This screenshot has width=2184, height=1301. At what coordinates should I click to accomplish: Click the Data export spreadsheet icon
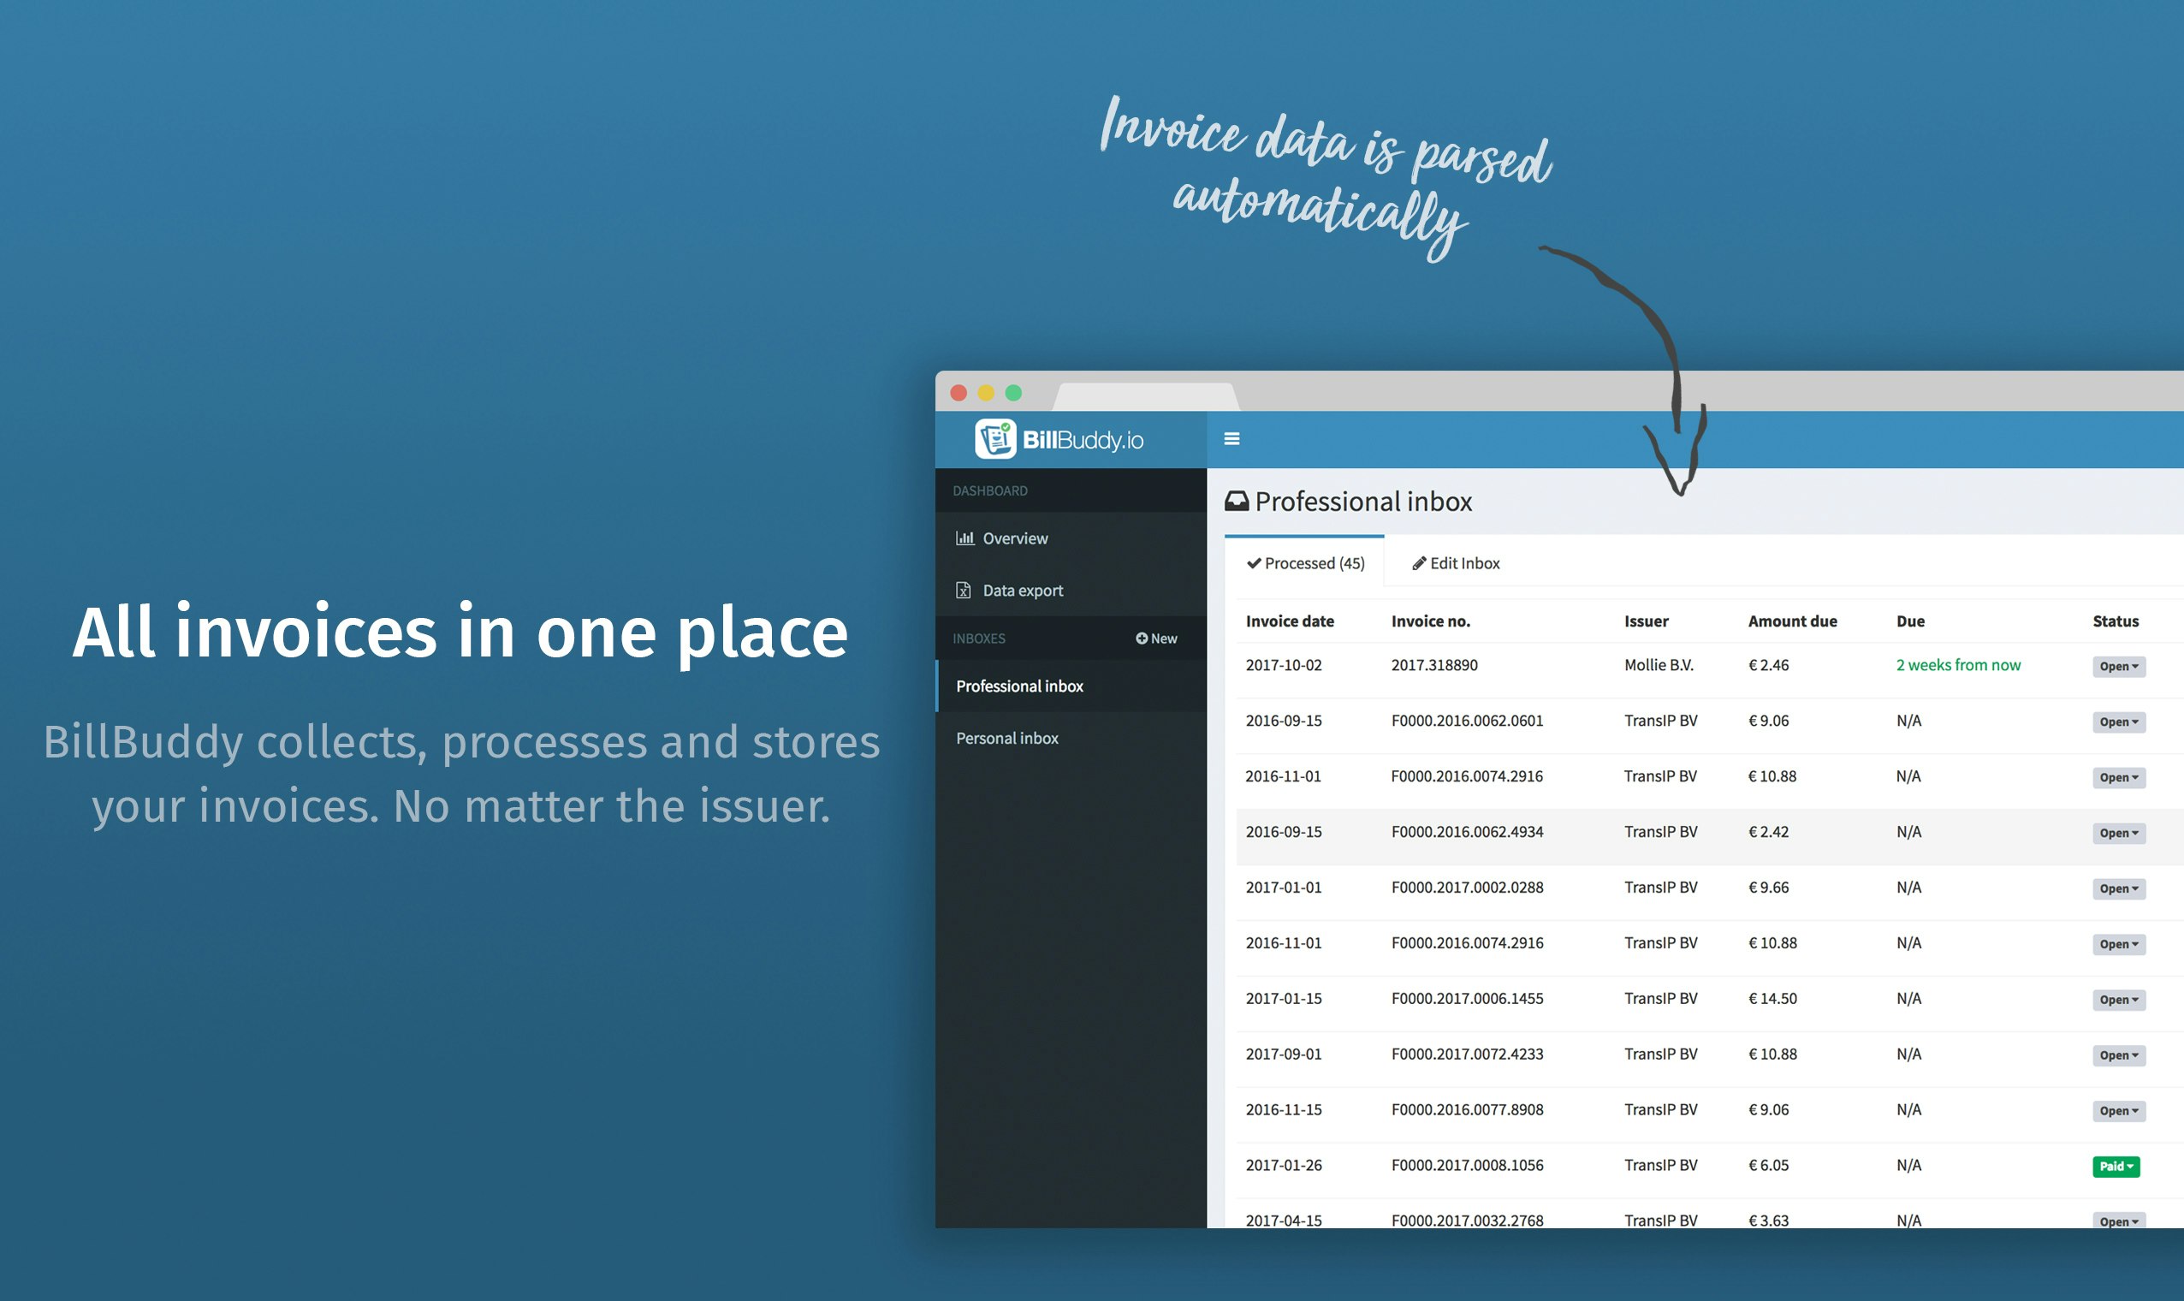pyautogui.click(x=963, y=590)
